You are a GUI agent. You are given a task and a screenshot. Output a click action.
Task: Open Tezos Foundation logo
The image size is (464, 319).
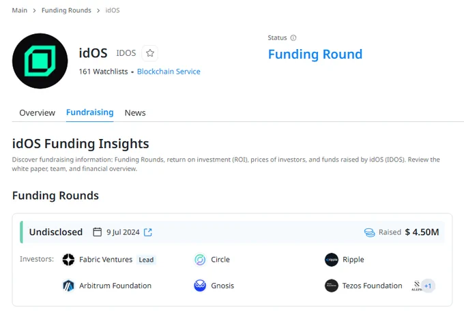pyautogui.click(x=332, y=286)
